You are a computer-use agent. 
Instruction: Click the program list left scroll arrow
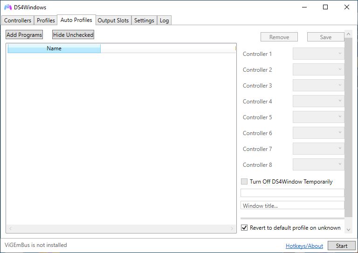[10, 228]
